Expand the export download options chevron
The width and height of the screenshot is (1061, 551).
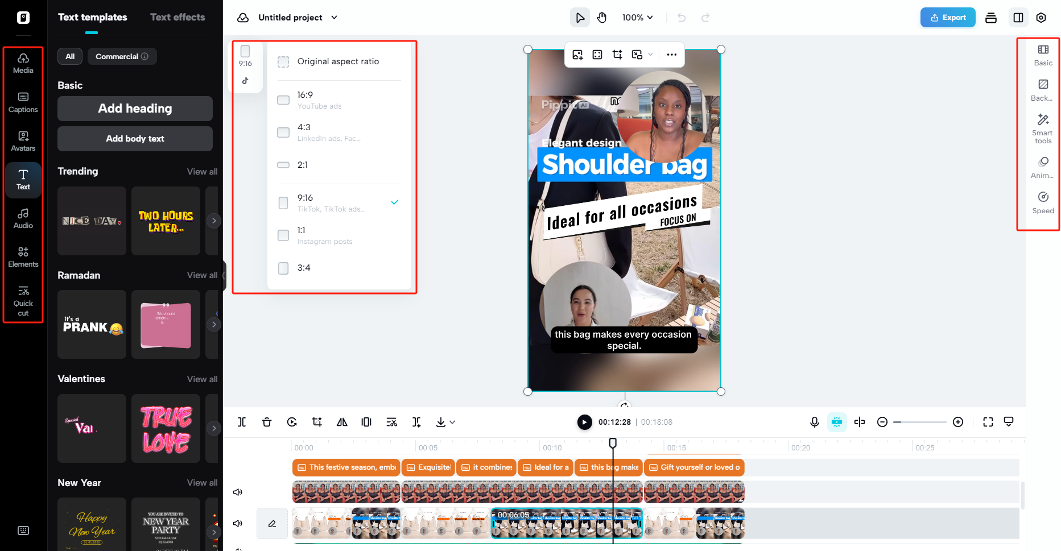[453, 422]
